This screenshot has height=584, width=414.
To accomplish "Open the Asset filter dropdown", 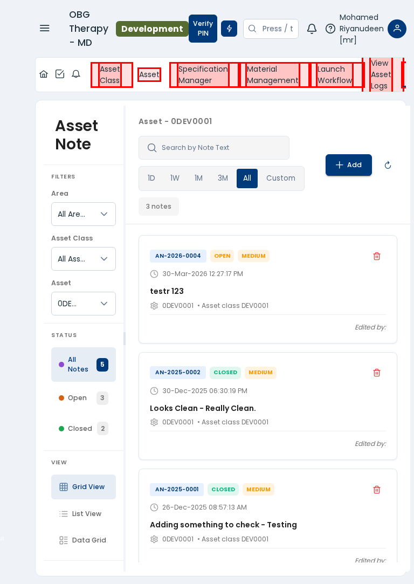I will 84,304.
